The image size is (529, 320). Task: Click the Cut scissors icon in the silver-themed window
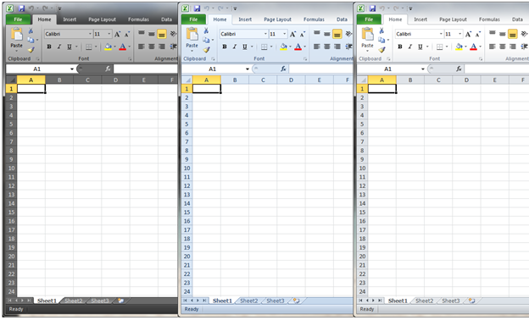pos(381,31)
